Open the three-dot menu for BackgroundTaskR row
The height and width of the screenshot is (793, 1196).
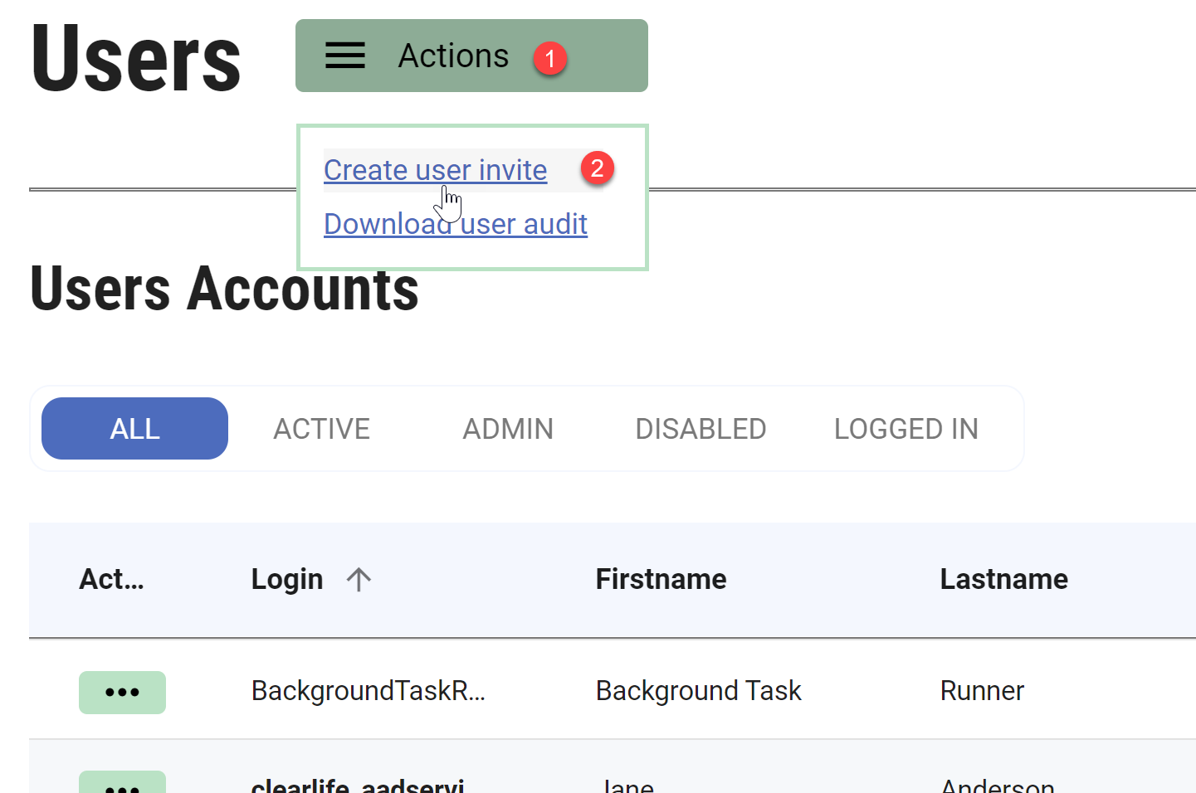click(x=122, y=692)
